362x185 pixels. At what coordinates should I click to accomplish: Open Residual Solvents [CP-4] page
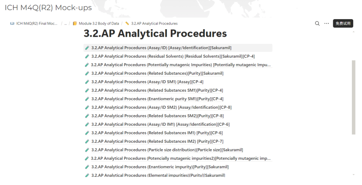(173, 56)
